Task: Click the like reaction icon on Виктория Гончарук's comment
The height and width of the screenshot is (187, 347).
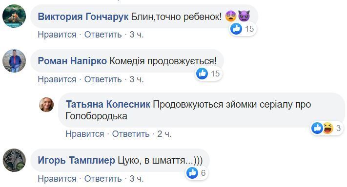Action: click(236, 29)
